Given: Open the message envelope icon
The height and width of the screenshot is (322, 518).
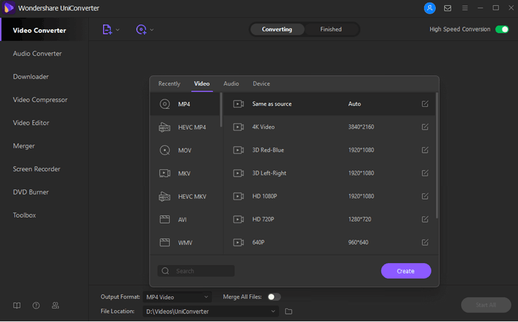Looking at the screenshot, I should click(447, 8).
